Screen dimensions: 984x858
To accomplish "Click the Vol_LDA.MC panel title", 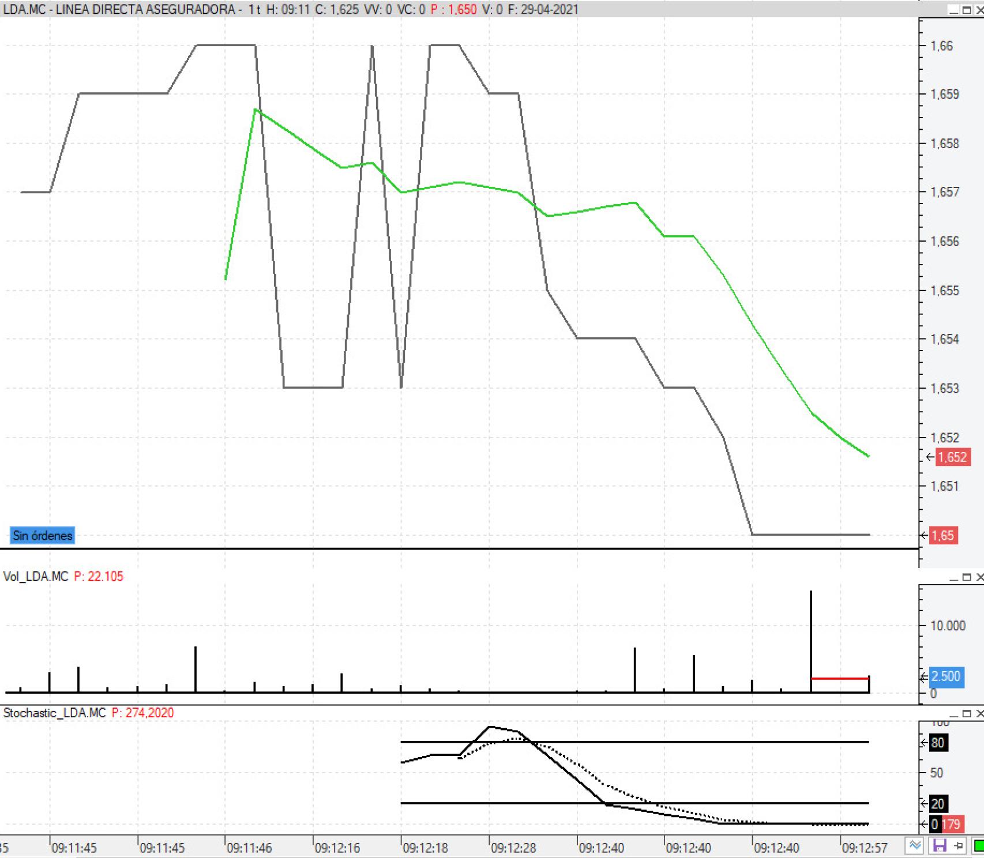I will click(36, 577).
